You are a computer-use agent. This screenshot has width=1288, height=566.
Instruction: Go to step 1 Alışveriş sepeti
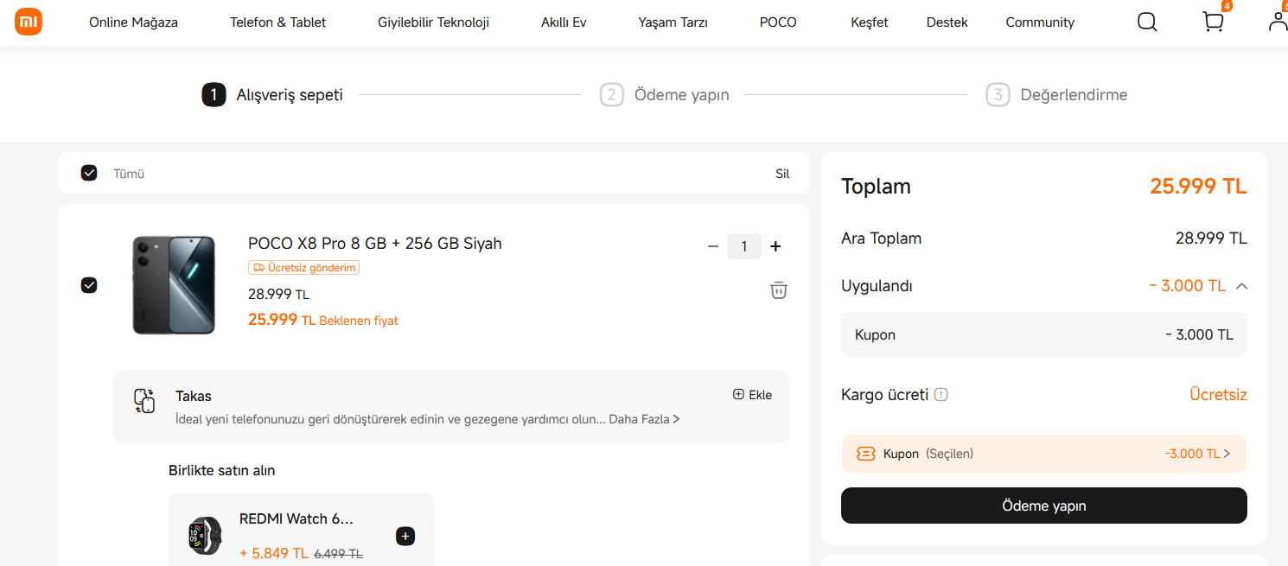click(272, 95)
